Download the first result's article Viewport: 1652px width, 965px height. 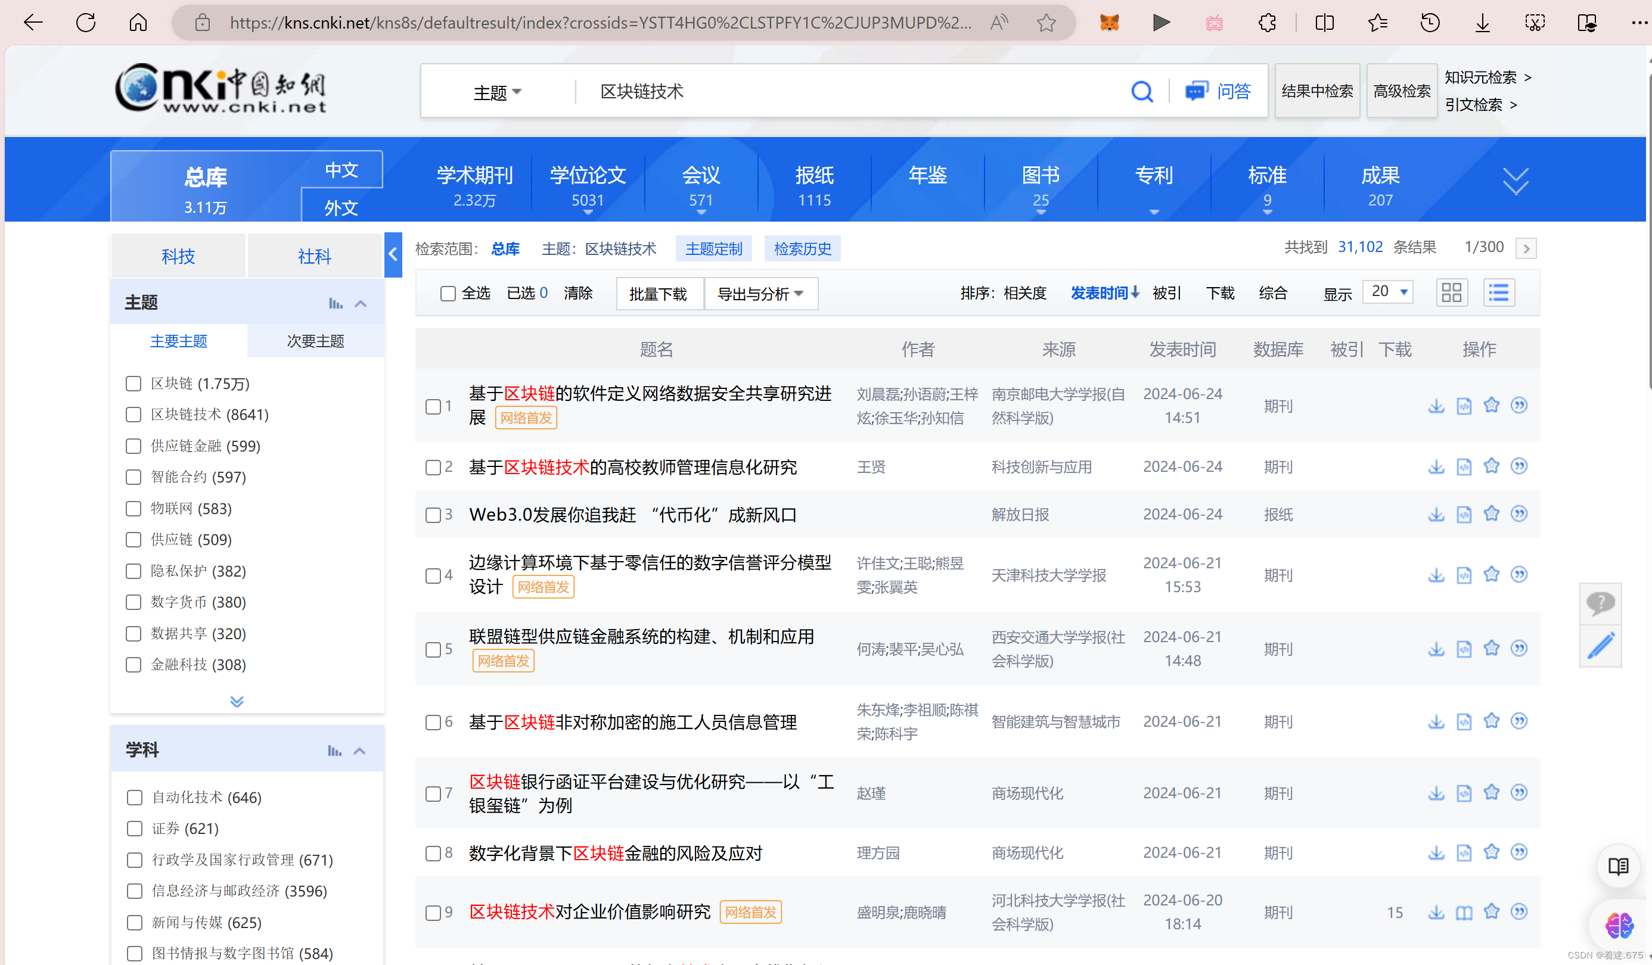[1436, 406]
